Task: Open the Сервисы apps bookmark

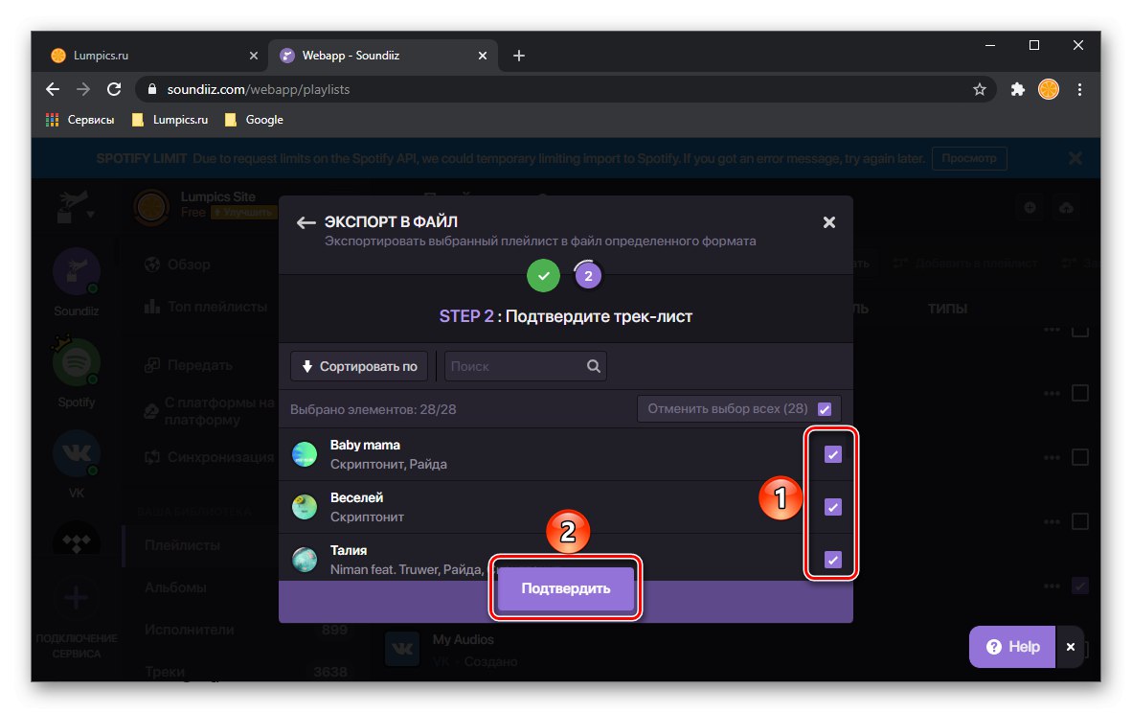Action: point(80,120)
